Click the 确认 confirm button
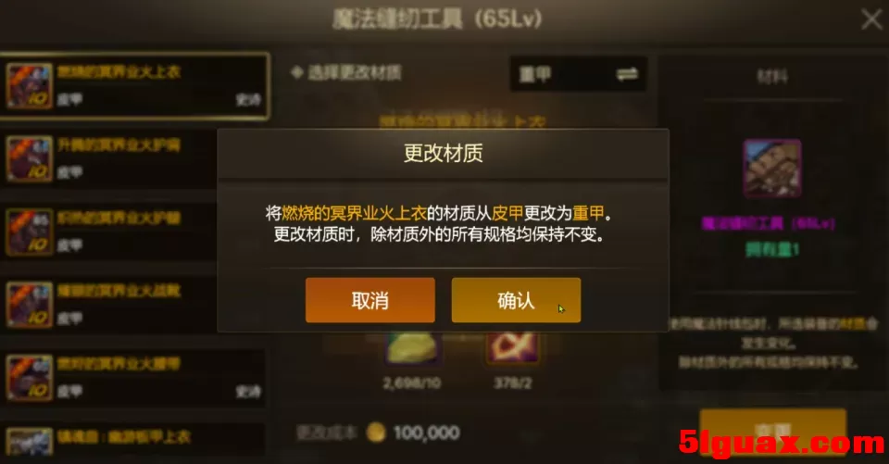Image resolution: width=889 pixels, height=464 pixels. (516, 300)
